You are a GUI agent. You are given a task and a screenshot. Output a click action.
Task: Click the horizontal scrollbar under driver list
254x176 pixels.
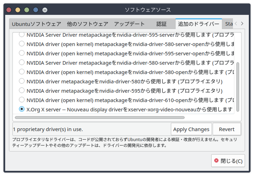pyautogui.click(x=100, y=117)
